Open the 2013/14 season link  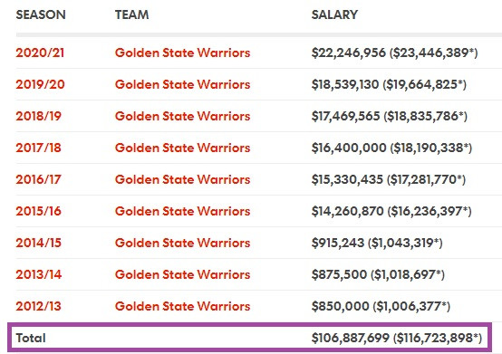[x=39, y=274]
